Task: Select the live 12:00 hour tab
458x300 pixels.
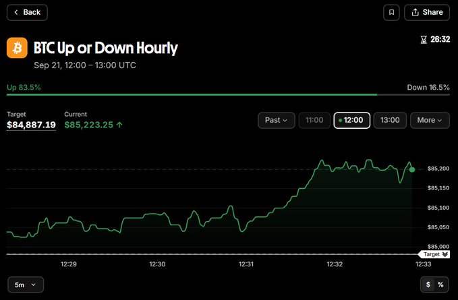Action: click(x=351, y=120)
